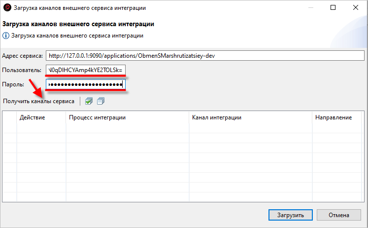Click the check all channels icon

click(89, 101)
